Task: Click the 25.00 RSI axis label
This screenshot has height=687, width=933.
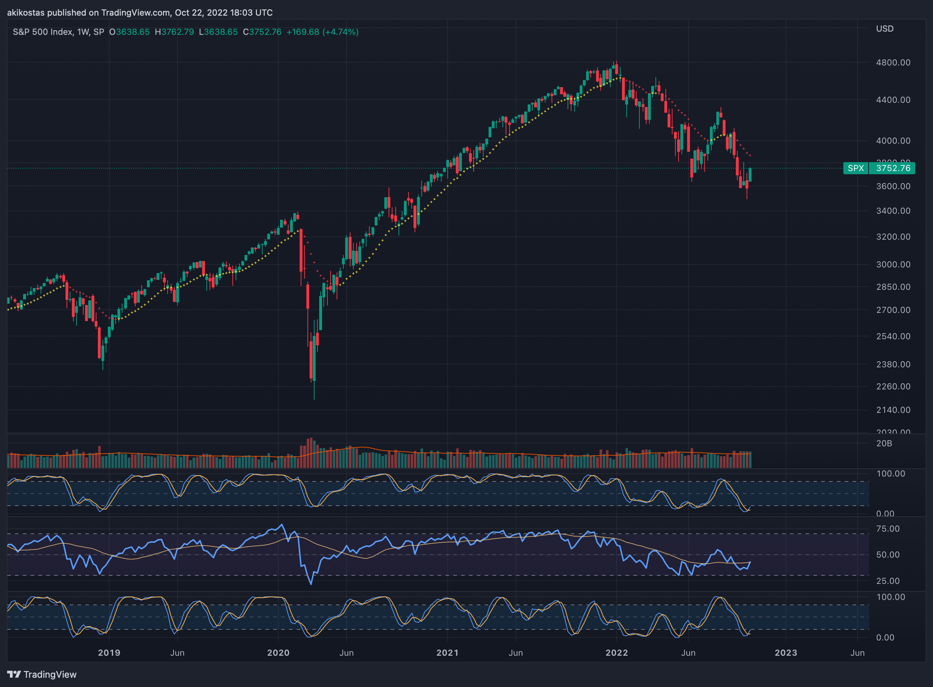Action: coord(888,581)
